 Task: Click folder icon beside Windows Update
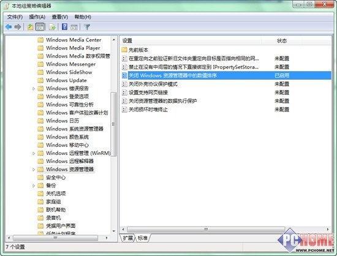pyautogui.click(x=40, y=80)
